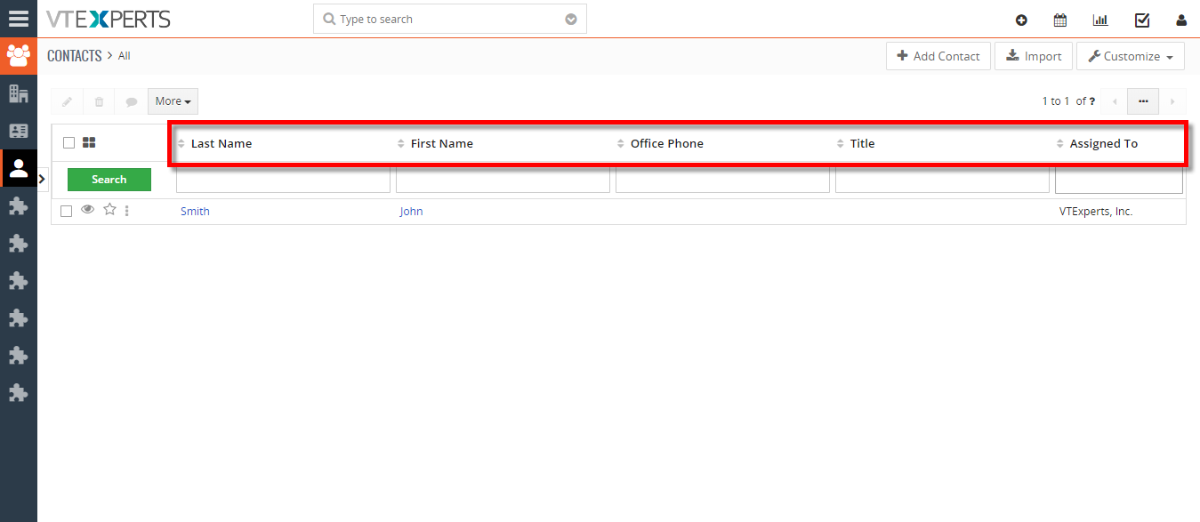The width and height of the screenshot is (1200, 522).
Task: Go to previous page arrow
Action: 1115,101
